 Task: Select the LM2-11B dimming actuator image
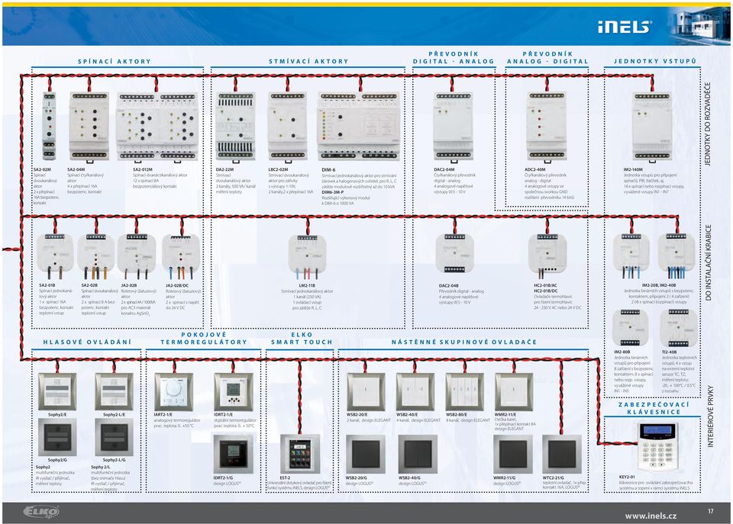click(x=307, y=256)
